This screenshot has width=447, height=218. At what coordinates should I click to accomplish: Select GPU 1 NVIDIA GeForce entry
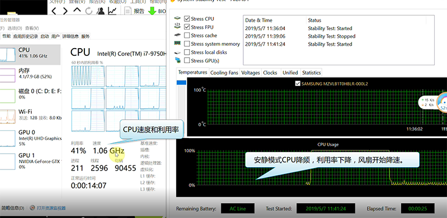point(30,160)
